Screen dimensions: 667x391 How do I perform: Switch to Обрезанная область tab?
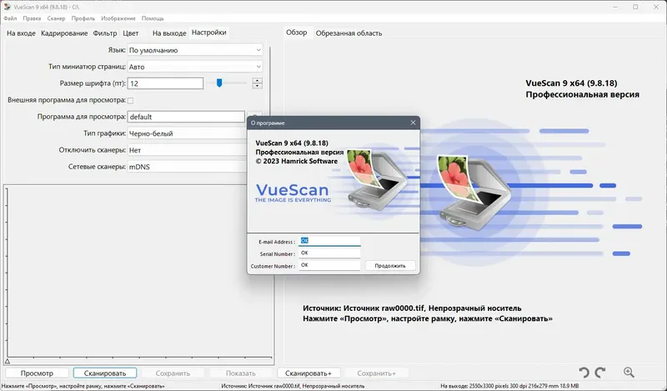[349, 33]
